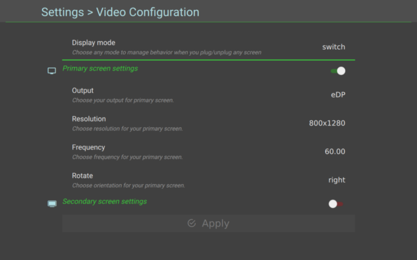Viewport: 417px width, 260px height.
Task: Click the checkmark icon on Apply
Action: coord(192,223)
